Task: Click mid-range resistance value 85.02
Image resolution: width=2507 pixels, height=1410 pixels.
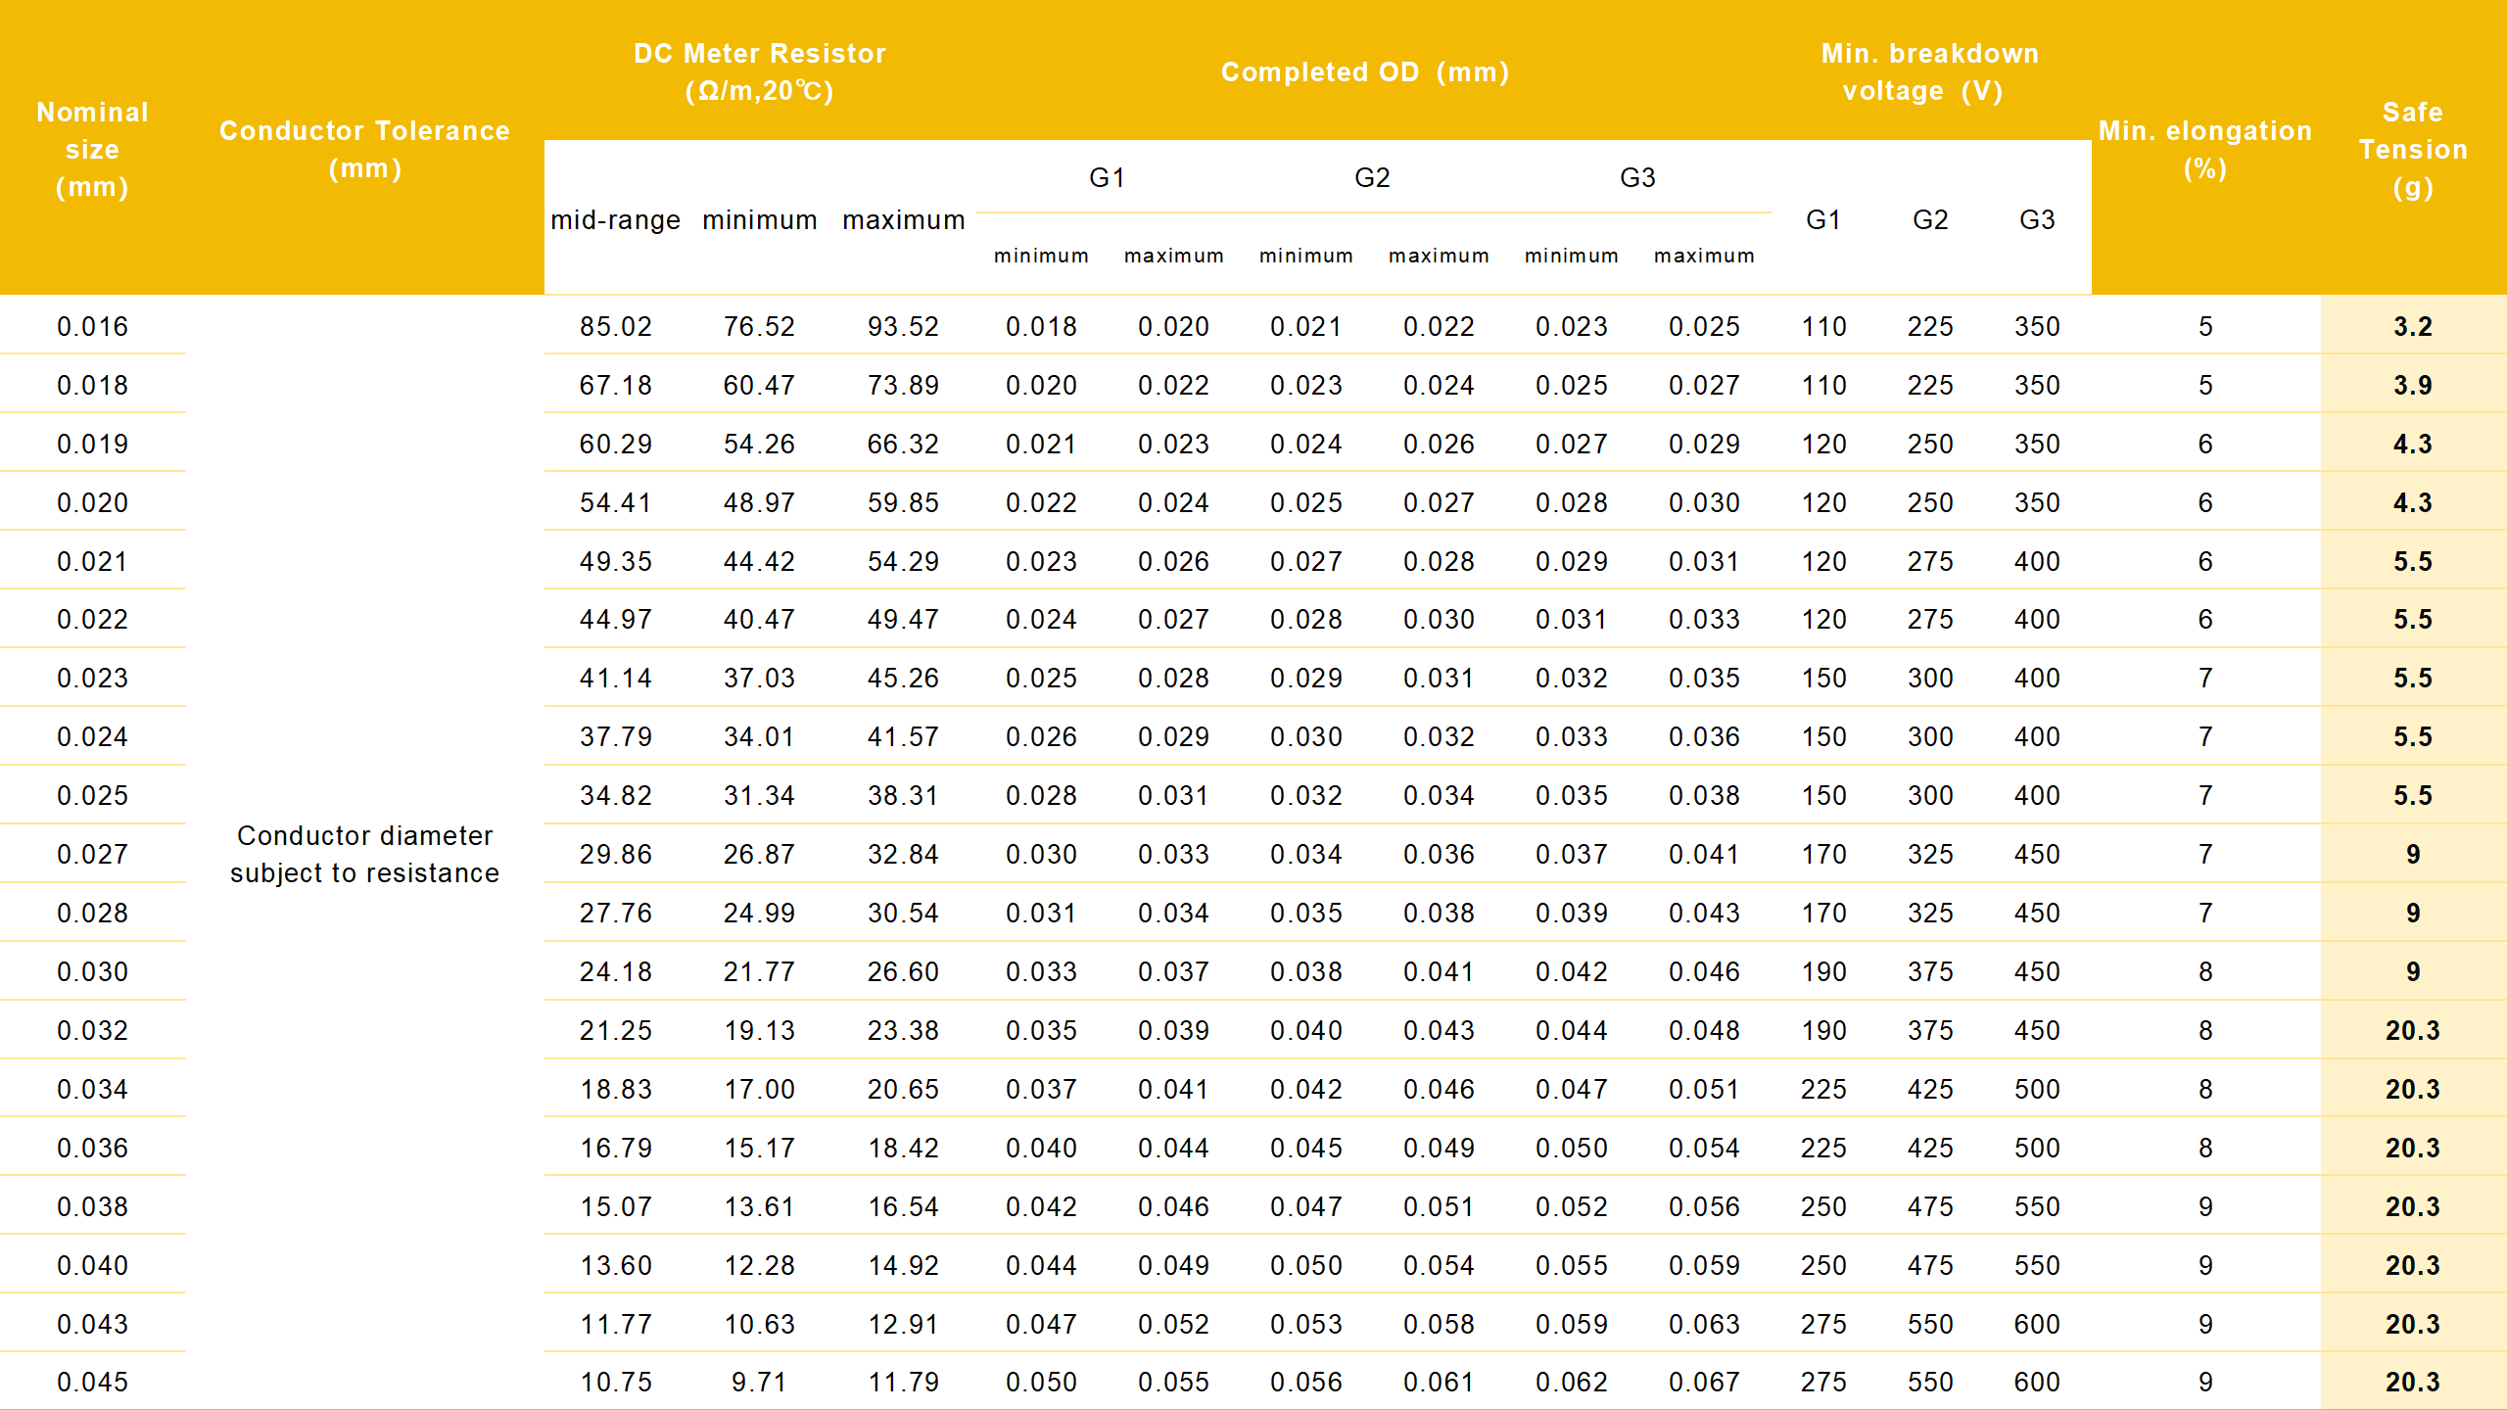Action: [615, 326]
